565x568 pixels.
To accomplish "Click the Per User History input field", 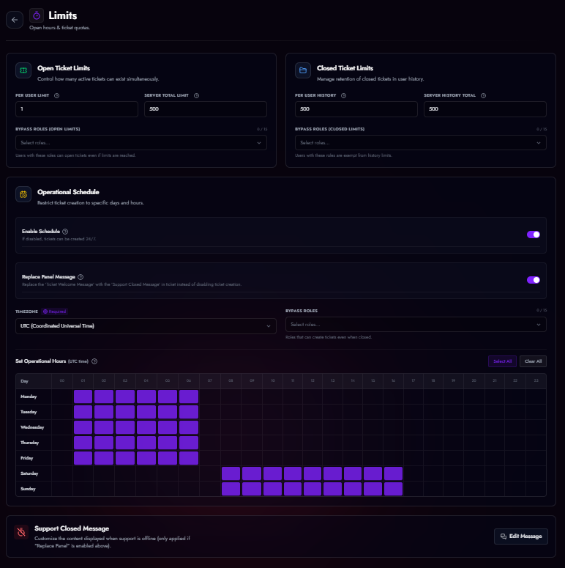I will (x=356, y=109).
